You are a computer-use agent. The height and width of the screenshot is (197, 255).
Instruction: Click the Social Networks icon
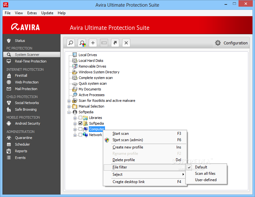point(9,103)
